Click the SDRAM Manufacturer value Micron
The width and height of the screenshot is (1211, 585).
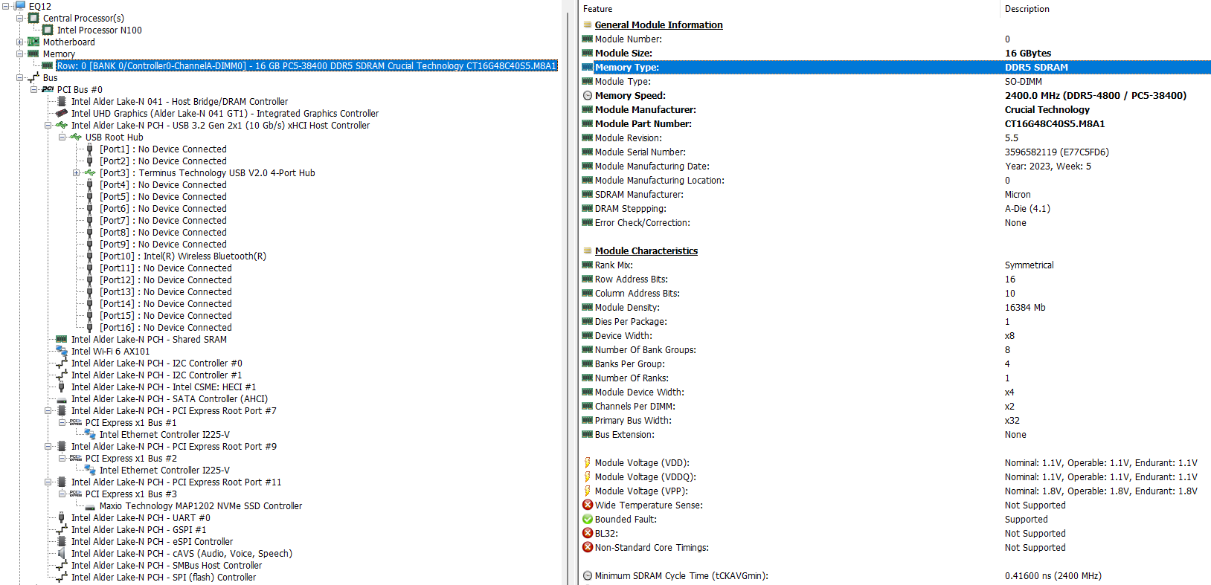click(1018, 194)
